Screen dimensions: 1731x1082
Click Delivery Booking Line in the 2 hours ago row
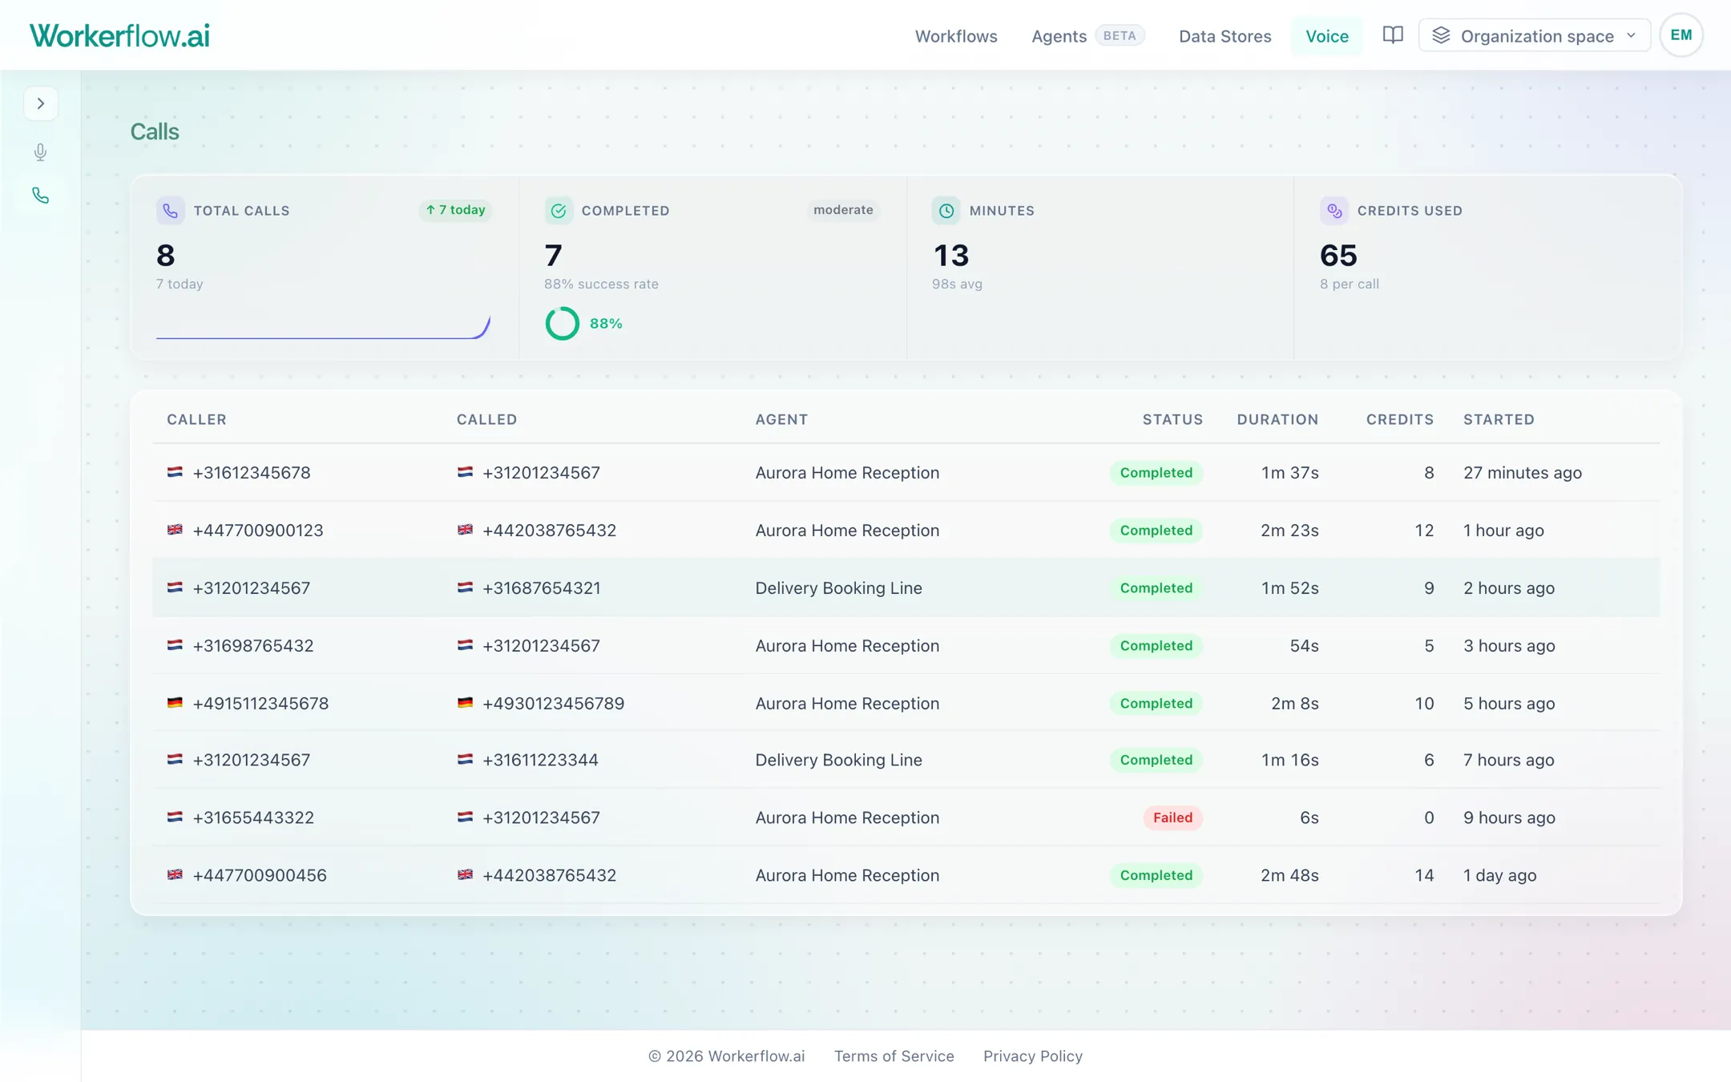pyautogui.click(x=838, y=588)
